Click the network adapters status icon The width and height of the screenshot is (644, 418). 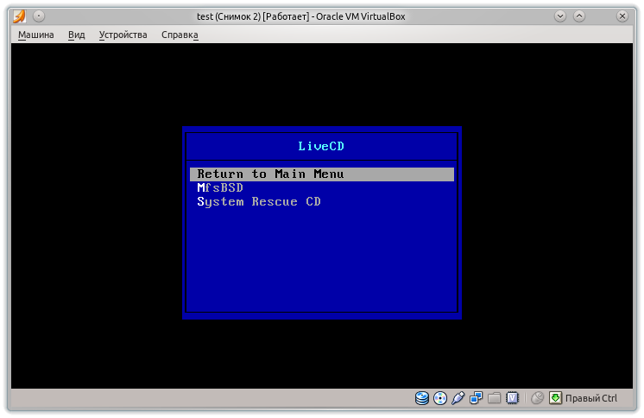[x=476, y=398]
